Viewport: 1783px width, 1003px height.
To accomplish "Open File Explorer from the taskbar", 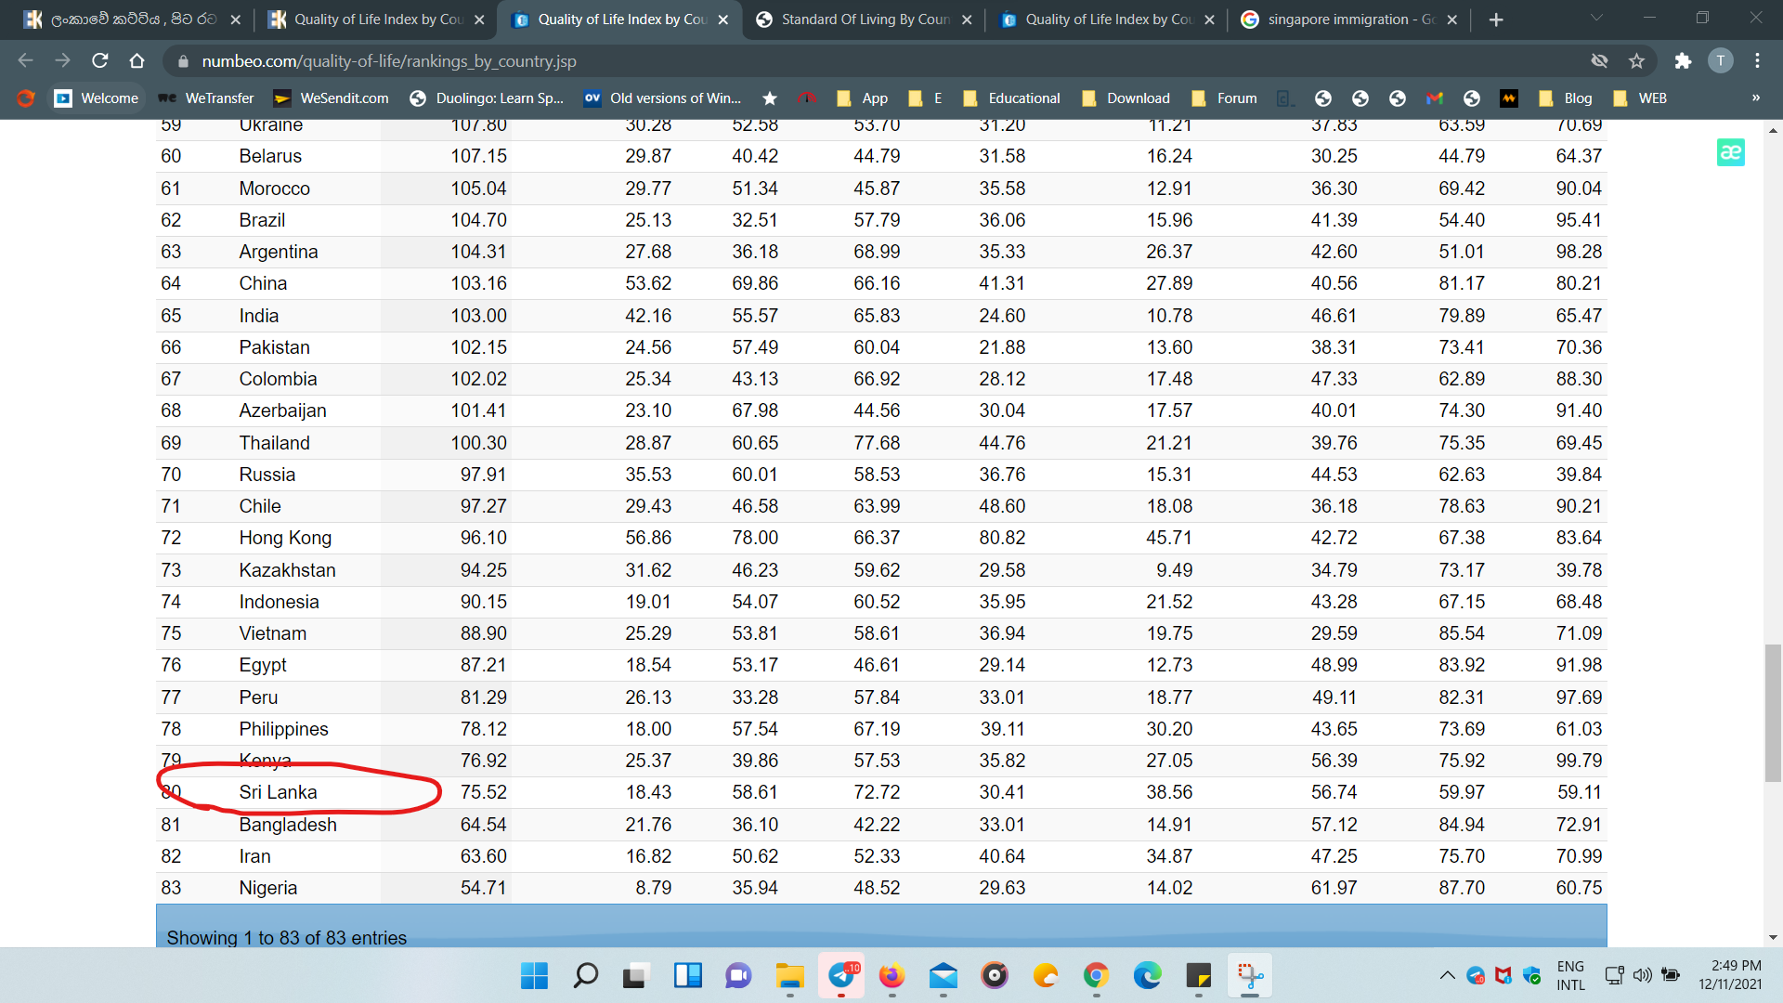I will tap(789, 975).
